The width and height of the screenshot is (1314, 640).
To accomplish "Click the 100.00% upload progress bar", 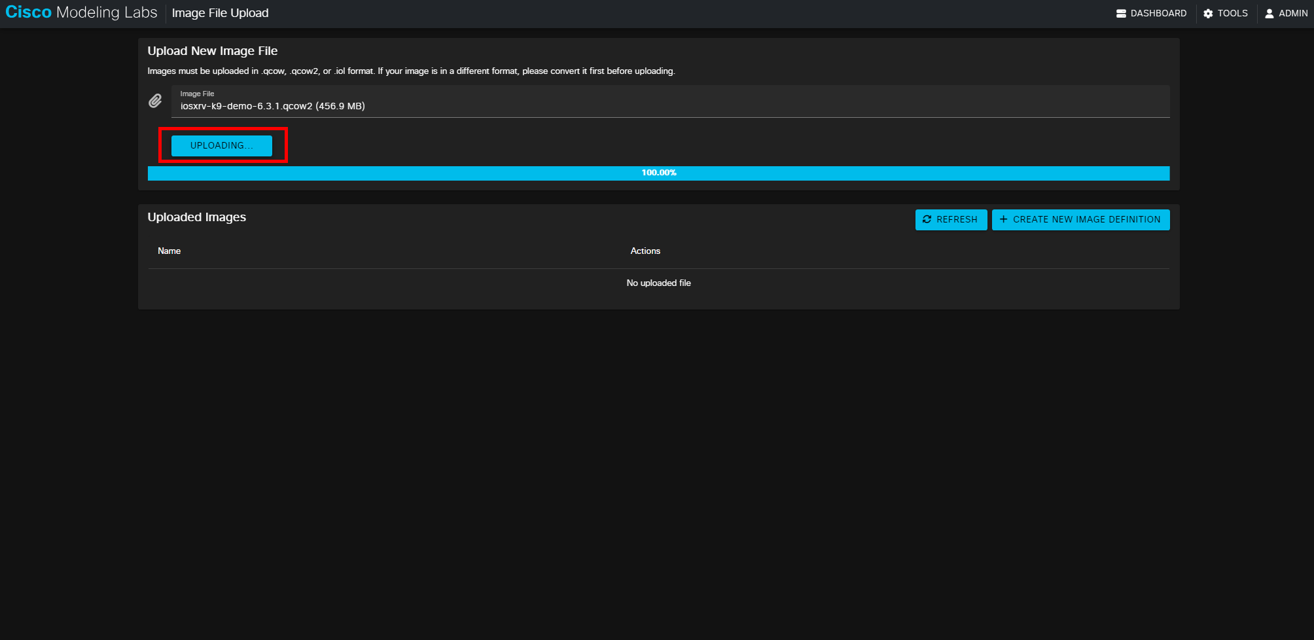I will coord(658,173).
